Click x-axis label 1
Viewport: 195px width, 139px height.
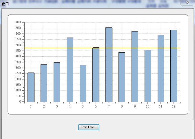coord(31,106)
